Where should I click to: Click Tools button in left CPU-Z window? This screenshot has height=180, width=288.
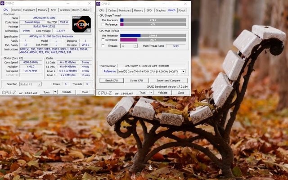point(46,92)
